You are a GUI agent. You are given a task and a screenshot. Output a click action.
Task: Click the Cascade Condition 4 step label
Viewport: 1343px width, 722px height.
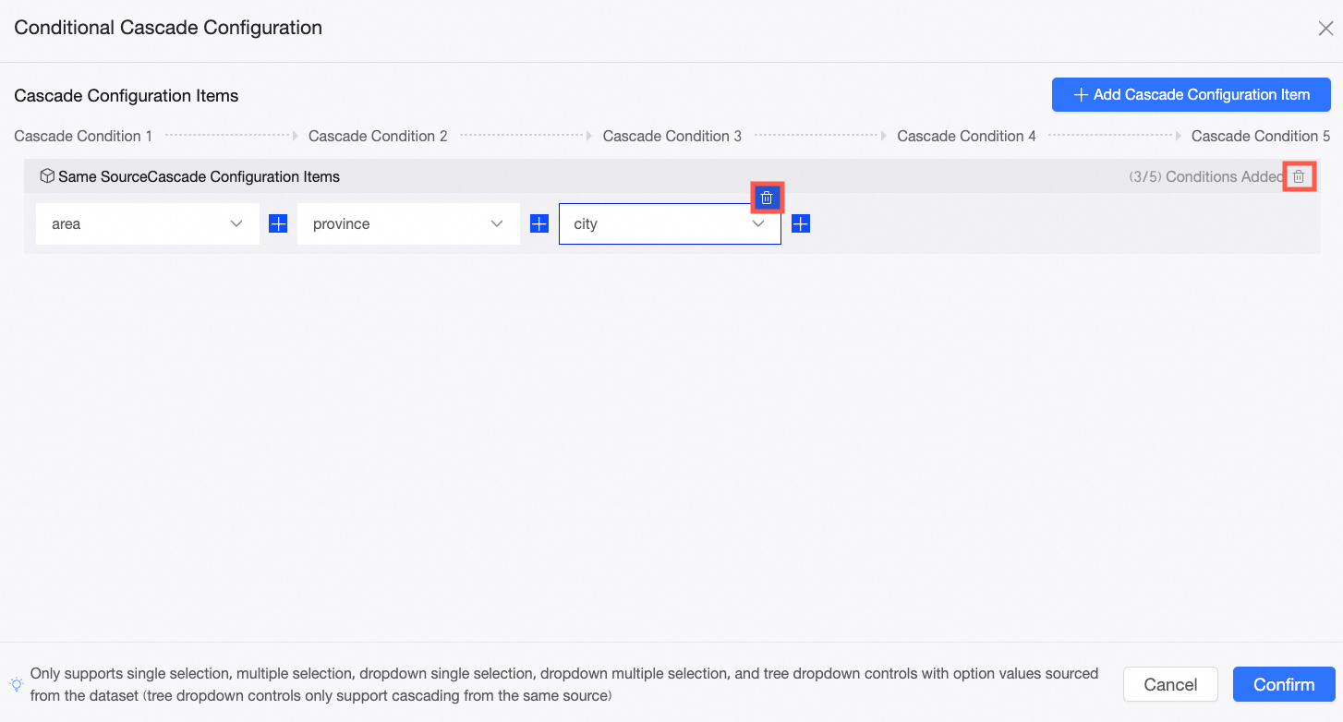click(x=966, y=137)
